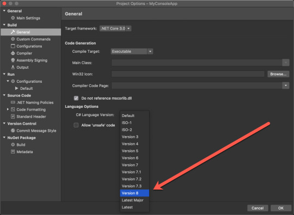Open the Commit Message Style icon
Viewport: 294px width, 215px height.
pos(13,131)
